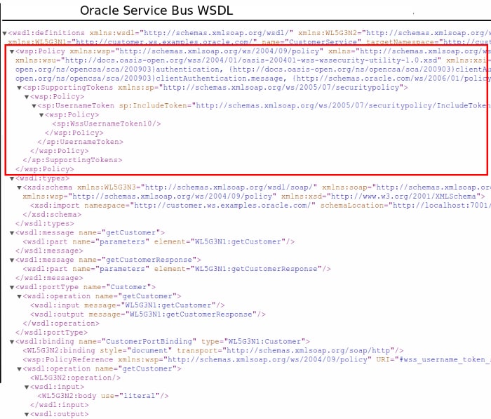
Task: Collapse wsdl:message named getCustomerResponse
Action: pos(12,260)
